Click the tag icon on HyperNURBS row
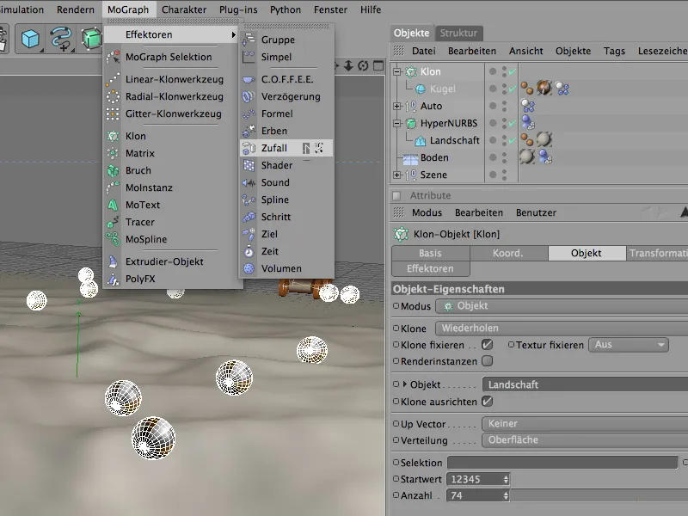 coord(528,123)
